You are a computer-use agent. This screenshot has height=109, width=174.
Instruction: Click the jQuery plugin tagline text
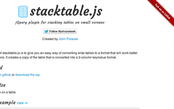coord(60,22)
